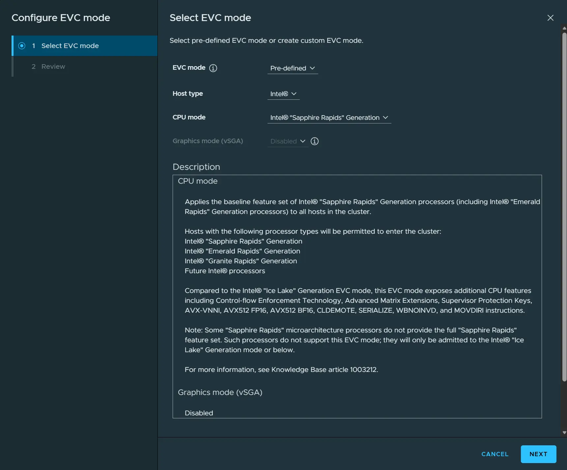
Task: Click the 'CPU mode' description heading
Action: [198, 181]
